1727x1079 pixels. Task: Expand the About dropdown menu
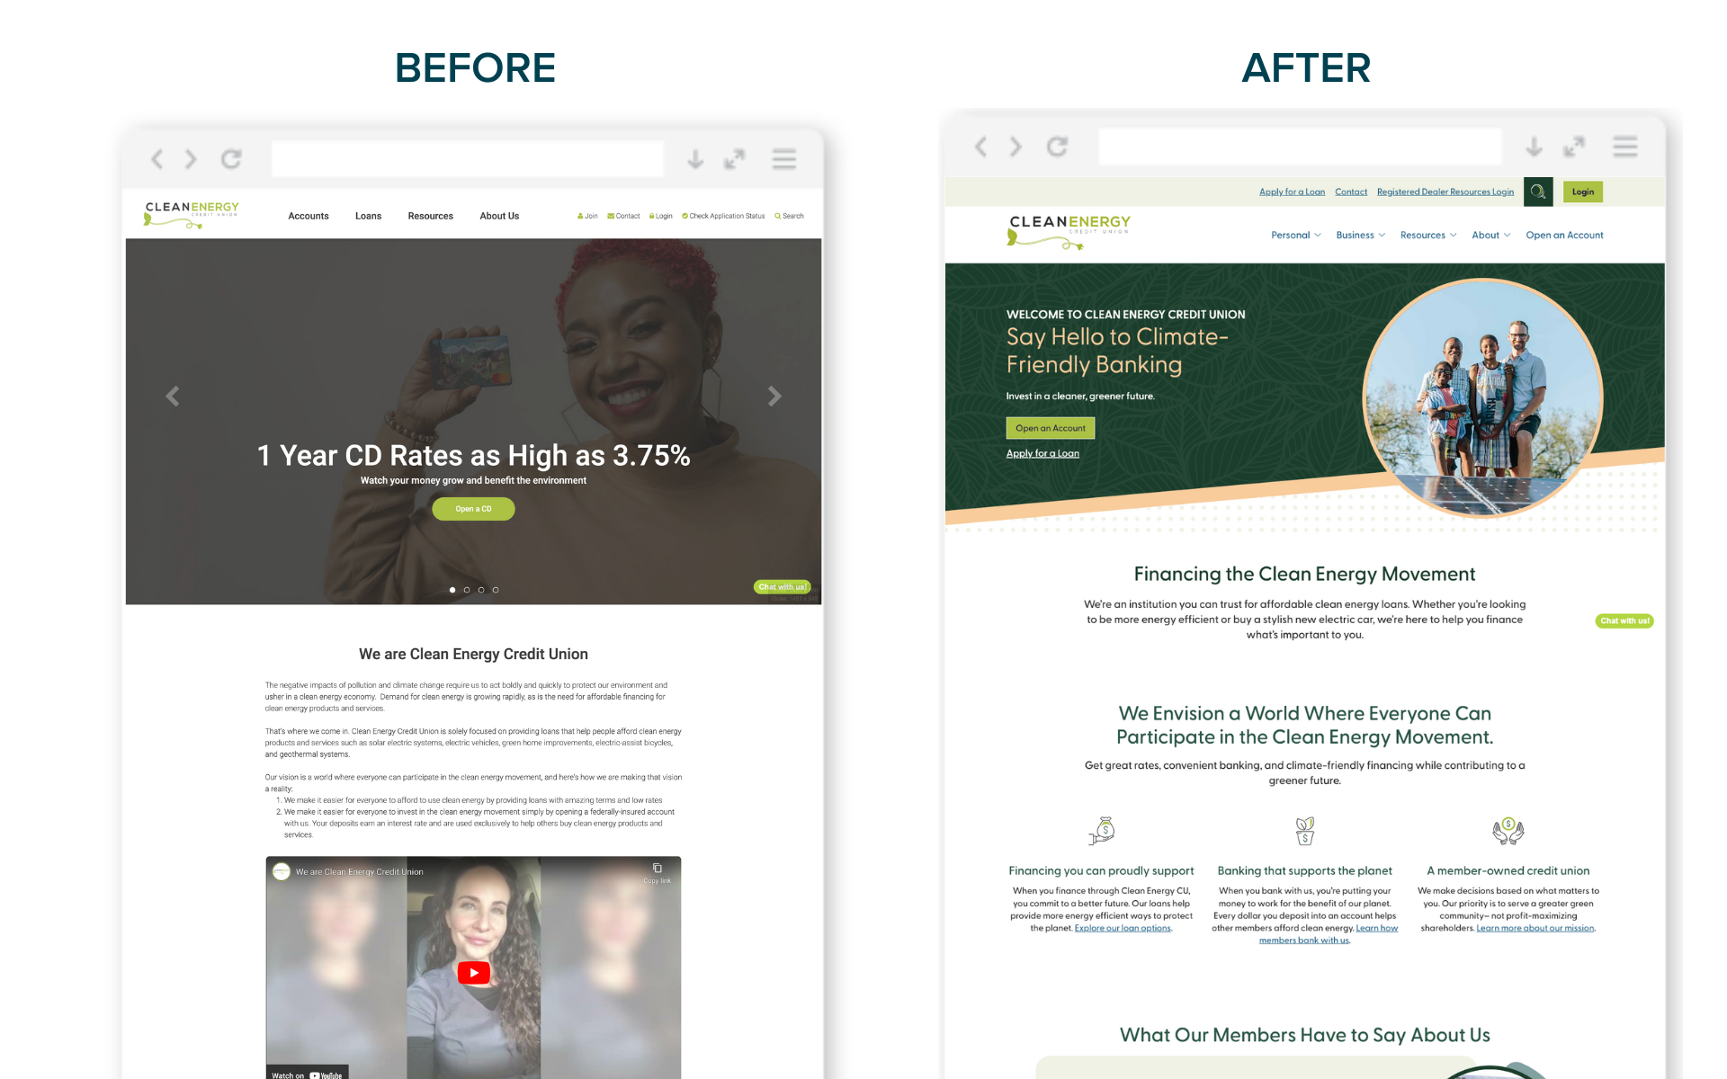click(1490, 236)
